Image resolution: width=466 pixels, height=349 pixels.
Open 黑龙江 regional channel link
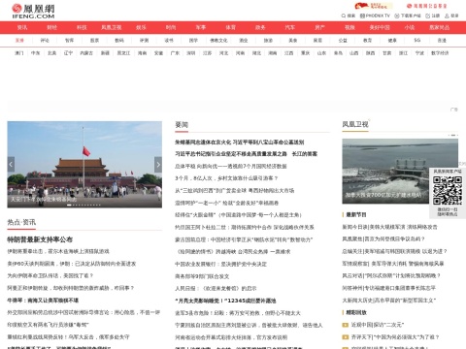coord(123,53)
